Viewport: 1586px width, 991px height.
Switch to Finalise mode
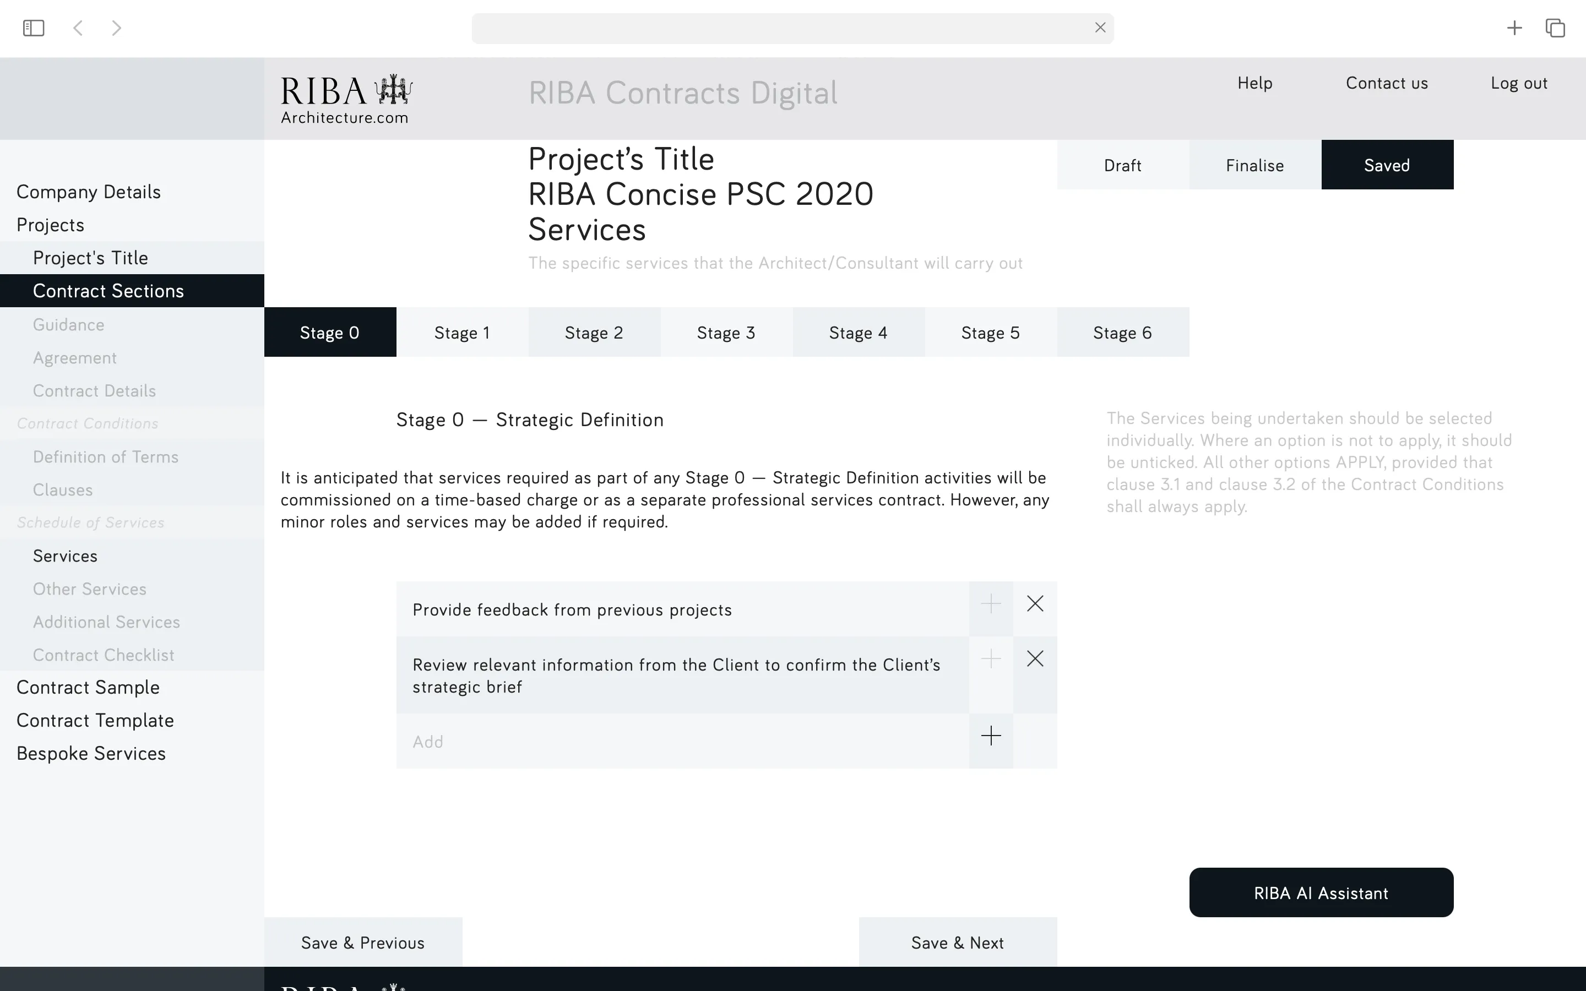1254,165
